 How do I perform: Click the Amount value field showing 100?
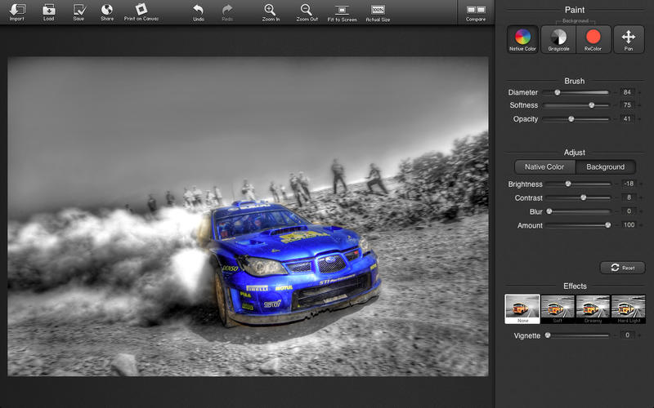pyautogui.click(x=629, y=225)
